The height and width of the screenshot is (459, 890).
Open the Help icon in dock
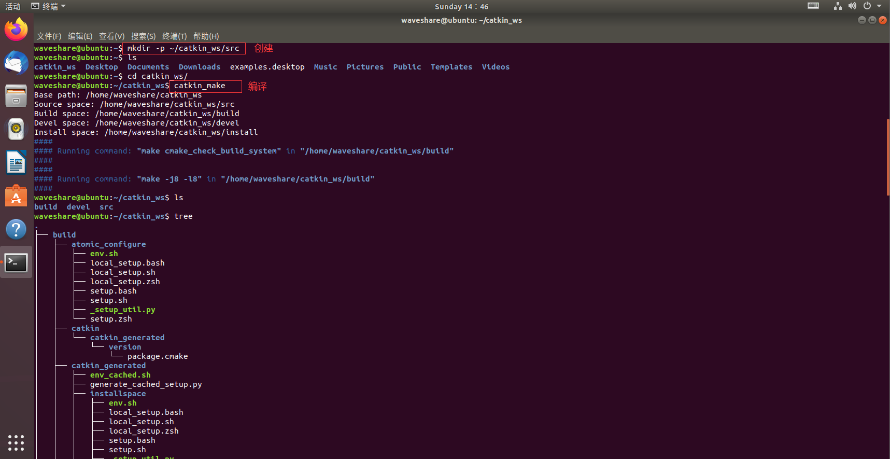[x=16, y=229]
